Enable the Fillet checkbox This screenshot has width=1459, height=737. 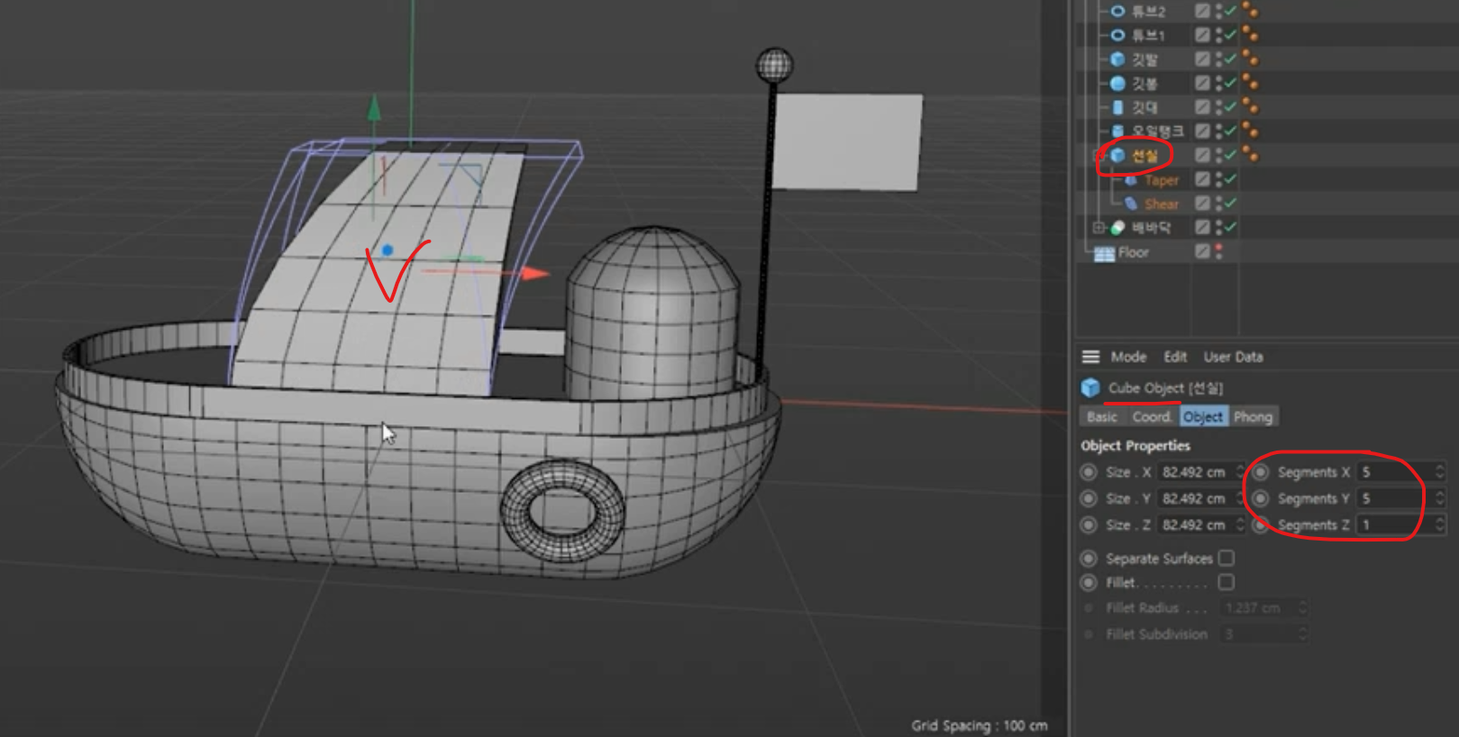(1226, 583)
